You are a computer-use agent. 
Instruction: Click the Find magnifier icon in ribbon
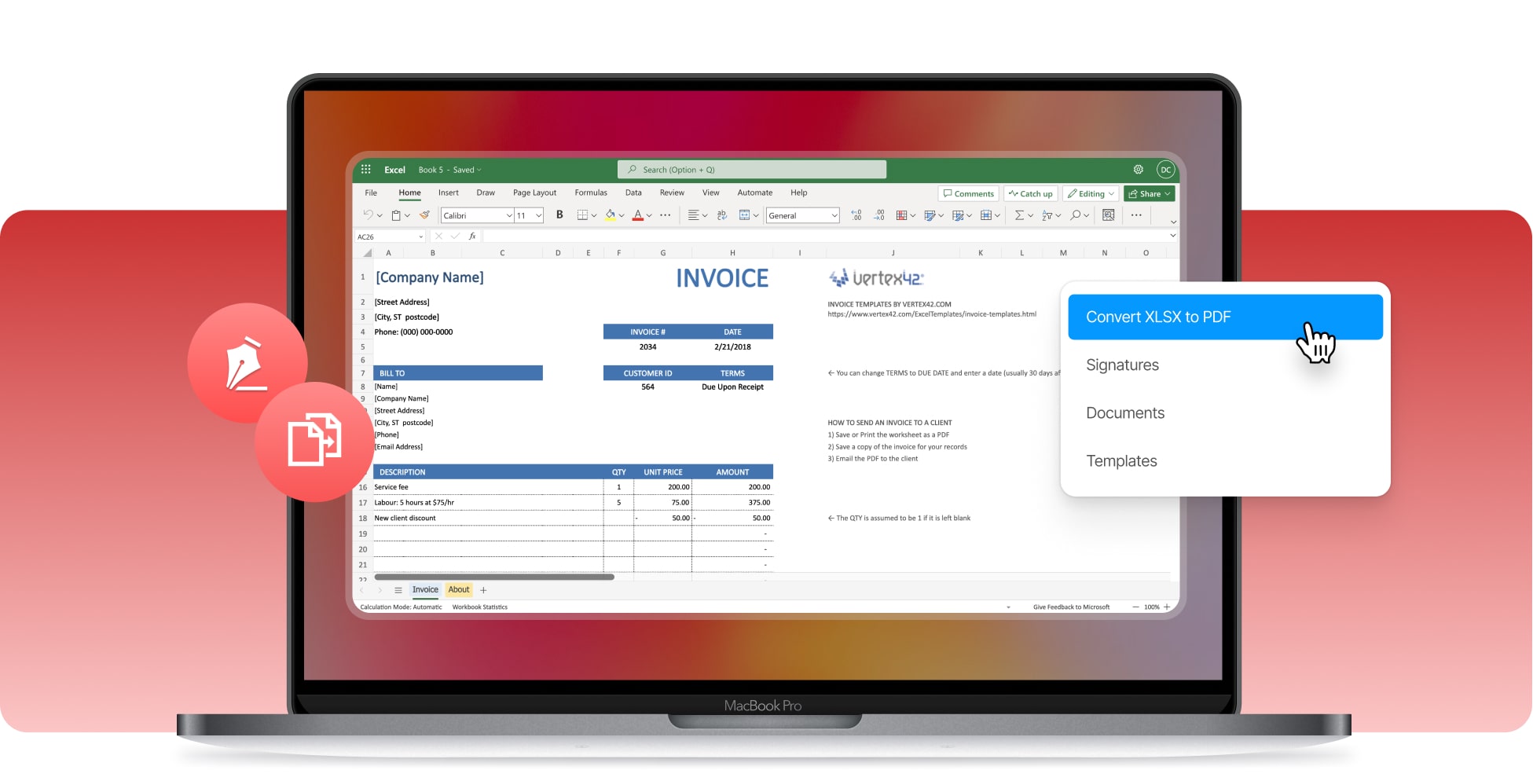tap(1075, 215)
